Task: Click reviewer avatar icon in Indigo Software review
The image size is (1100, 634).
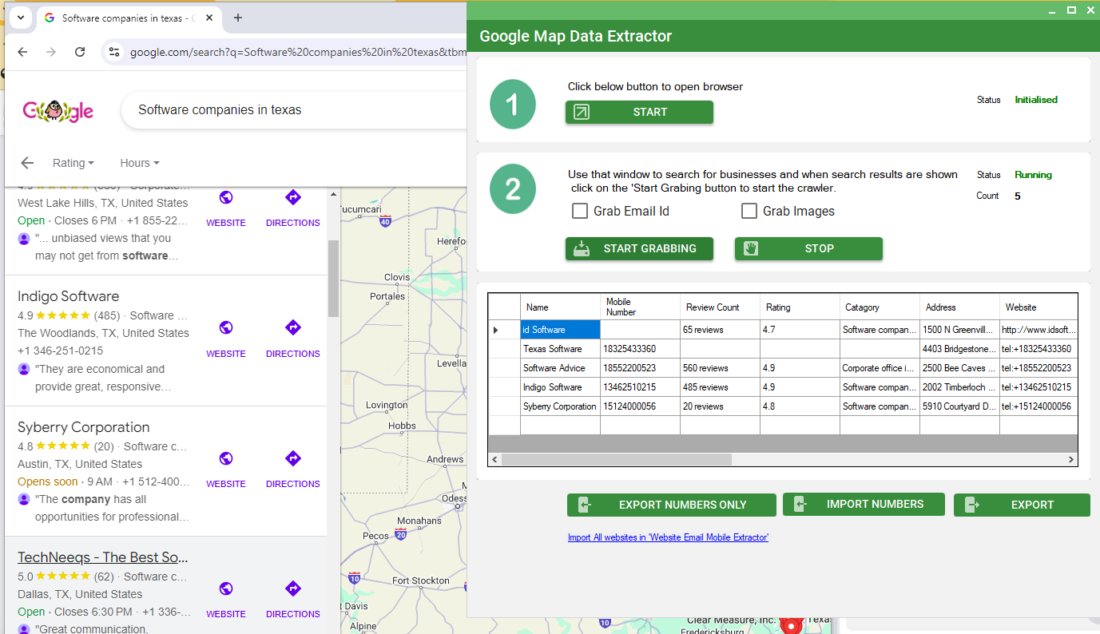Action: click(24, 369)
